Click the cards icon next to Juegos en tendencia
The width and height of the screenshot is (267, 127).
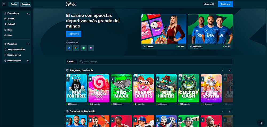click(67, 70)
